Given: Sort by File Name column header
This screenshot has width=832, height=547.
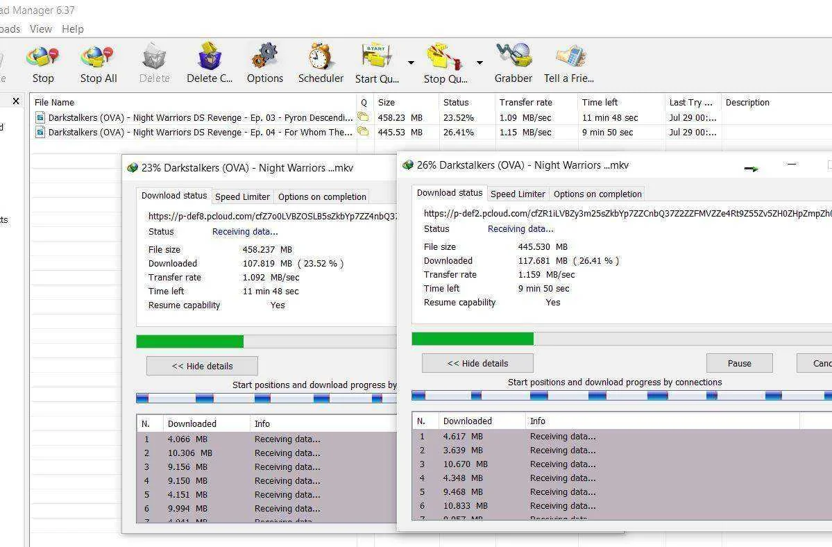Looking at the screenshot, I should click(194, 102).
